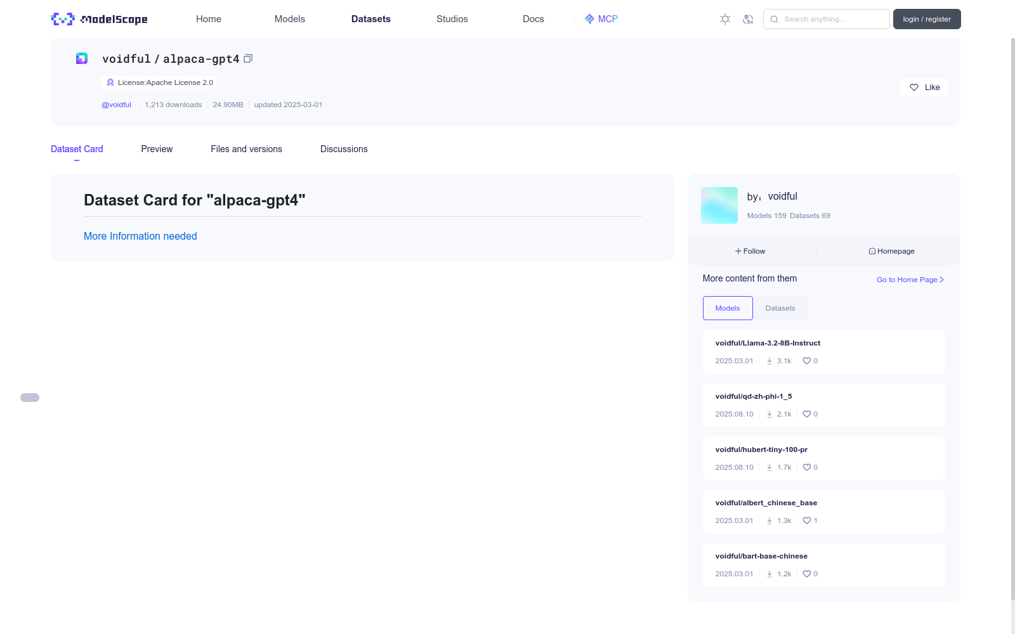
Task: Click heart icon on albert_chinese_base card
Action: [x=807, y=521]
